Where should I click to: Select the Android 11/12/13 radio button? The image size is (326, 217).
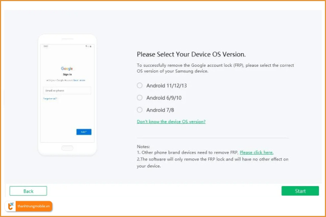[140, 85]
